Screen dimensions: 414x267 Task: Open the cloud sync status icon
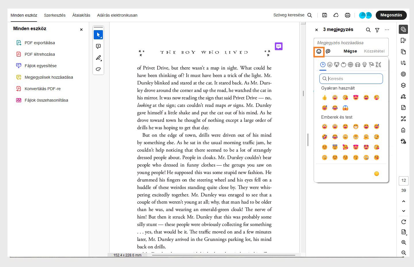point(336,15)
